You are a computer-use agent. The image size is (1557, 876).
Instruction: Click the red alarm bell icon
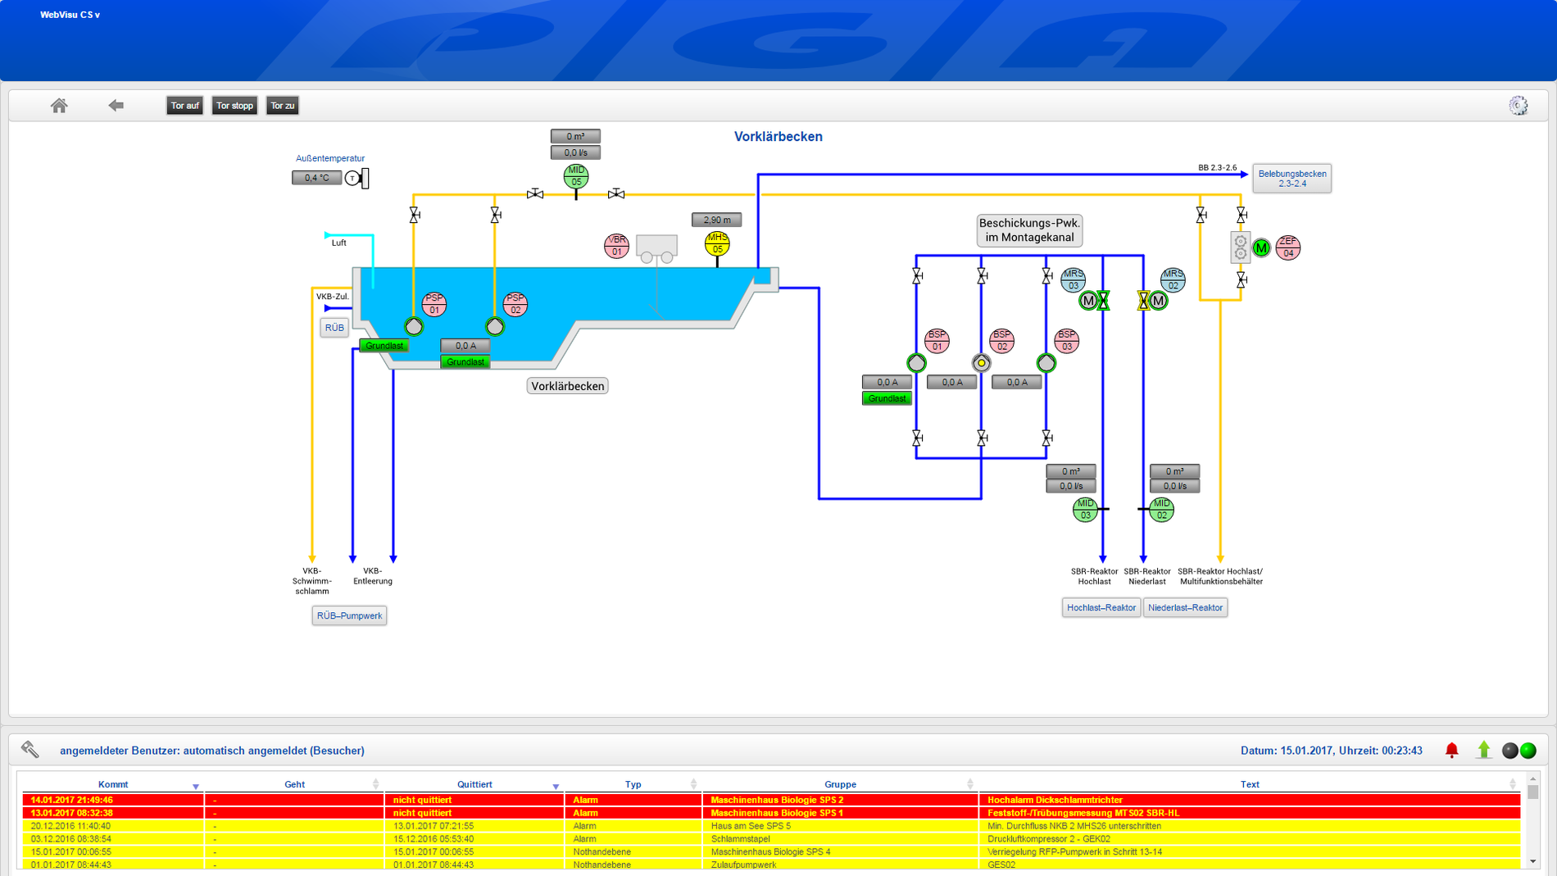coord(1452,750)
